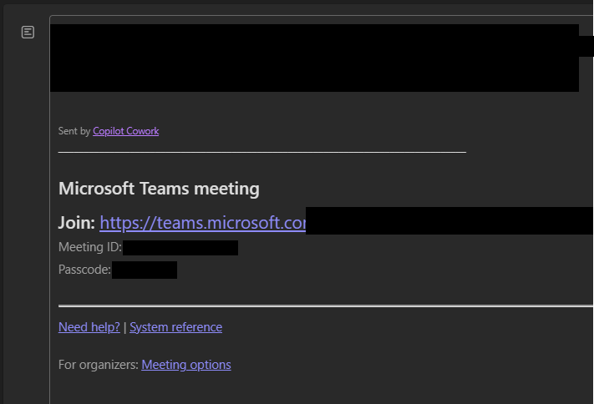594x404 pixels.
Task: Open the teams.microsoft.com join link
Action: click(x=202, y=223)
